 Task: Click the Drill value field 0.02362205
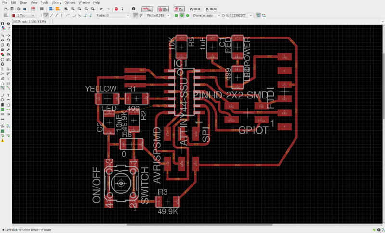pos(239,15)
